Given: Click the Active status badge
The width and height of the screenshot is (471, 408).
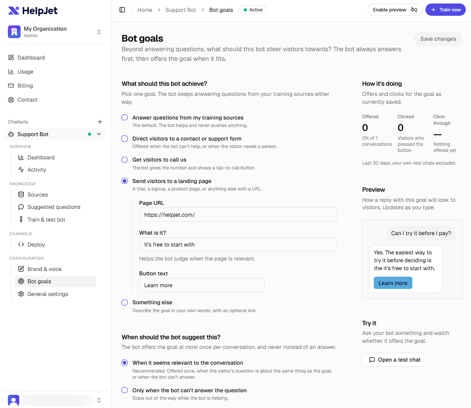Looking at the screenshot, I should point(253,10).
